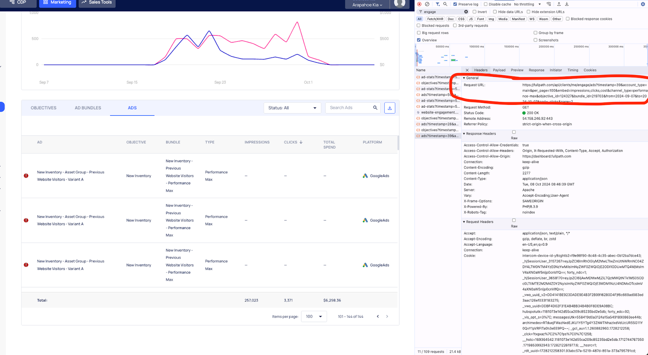
Task: Click the download ads export button
Action: [390, 108]
